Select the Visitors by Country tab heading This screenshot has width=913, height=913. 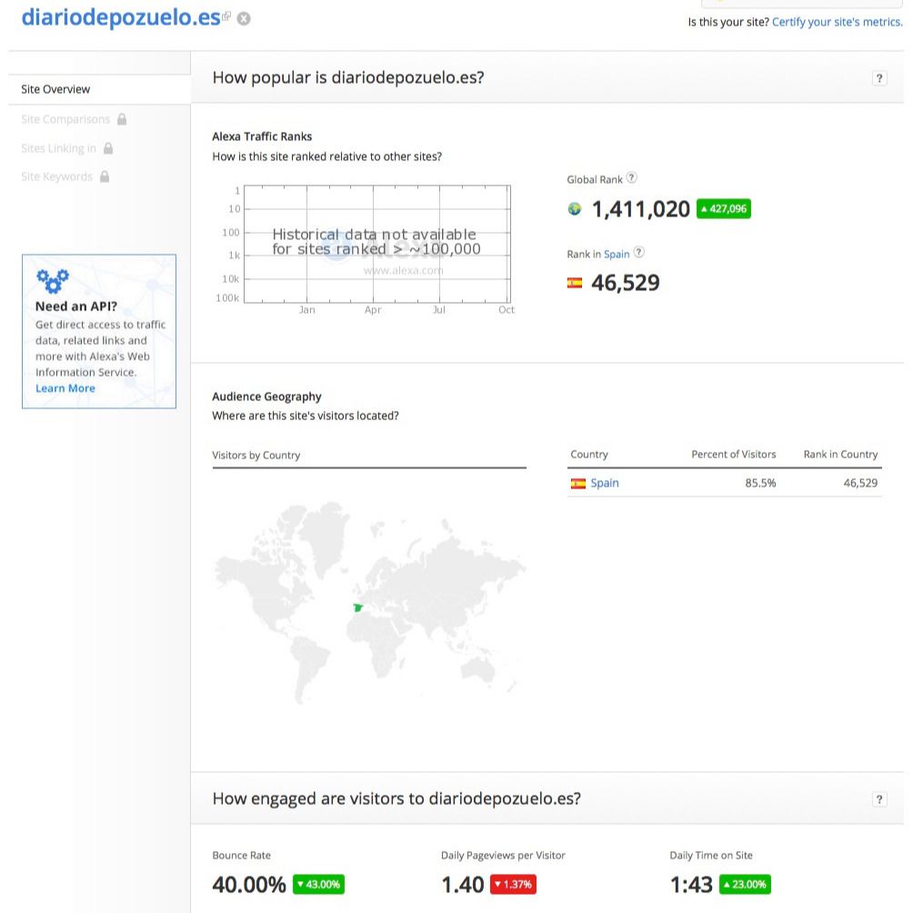256,456
